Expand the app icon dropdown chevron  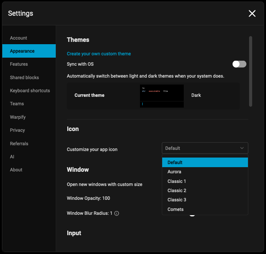coord(242,148)
